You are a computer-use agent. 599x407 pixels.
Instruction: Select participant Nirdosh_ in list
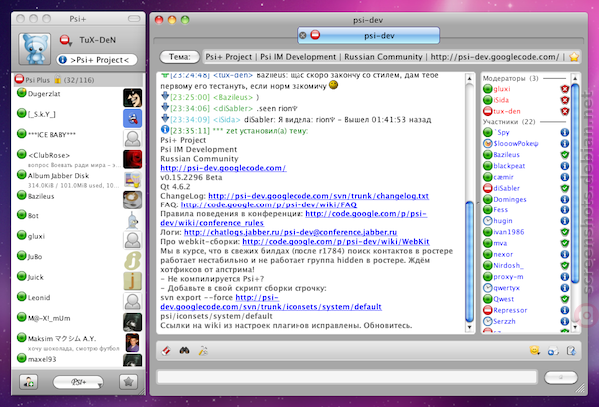tap(526, 265)
